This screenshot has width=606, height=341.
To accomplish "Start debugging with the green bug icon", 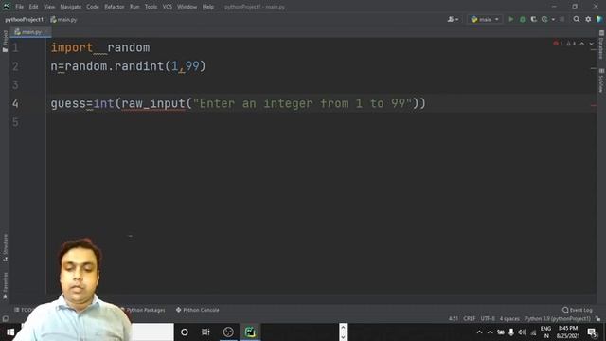I will (522, 19).
